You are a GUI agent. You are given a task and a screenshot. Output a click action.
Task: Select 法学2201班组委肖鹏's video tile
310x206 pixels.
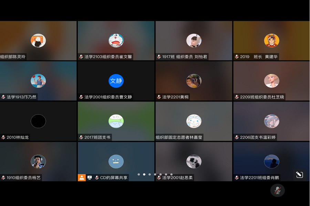271,161
